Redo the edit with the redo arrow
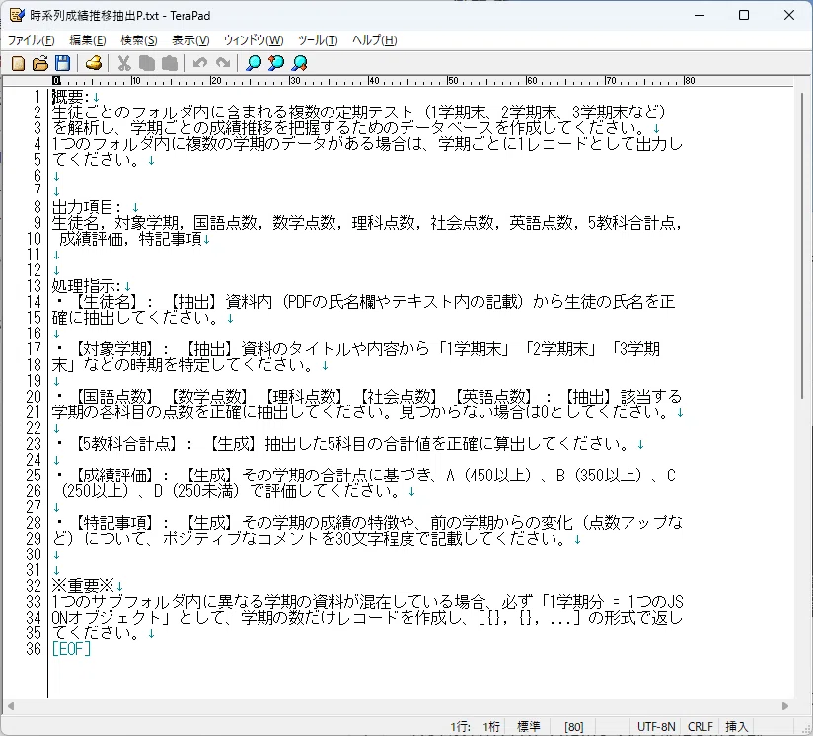 [223, 63]
